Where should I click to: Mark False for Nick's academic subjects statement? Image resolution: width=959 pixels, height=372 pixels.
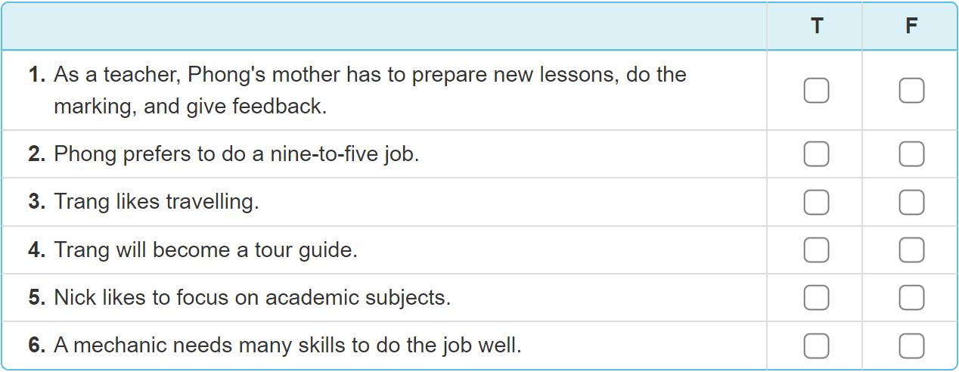pos(911,298)
